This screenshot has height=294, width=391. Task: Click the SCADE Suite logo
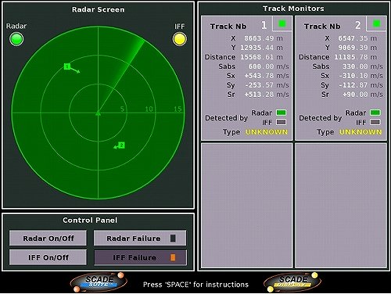(99, 282)
